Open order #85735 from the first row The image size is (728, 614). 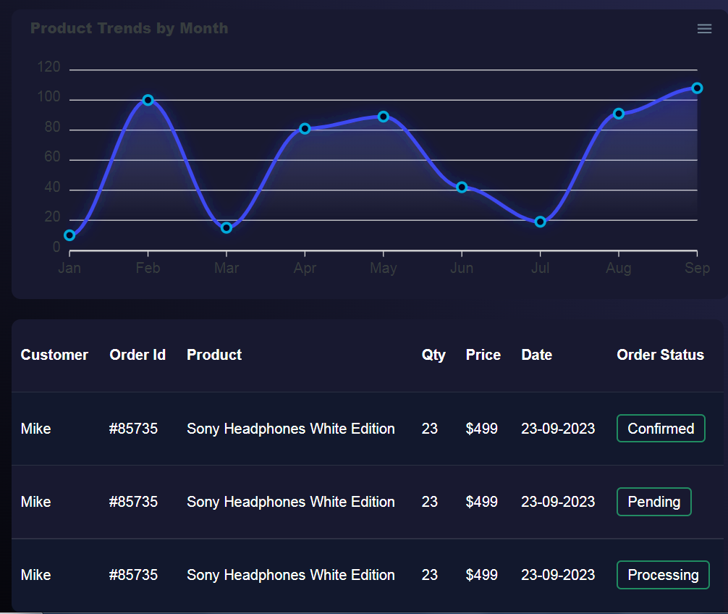[133, 428]
